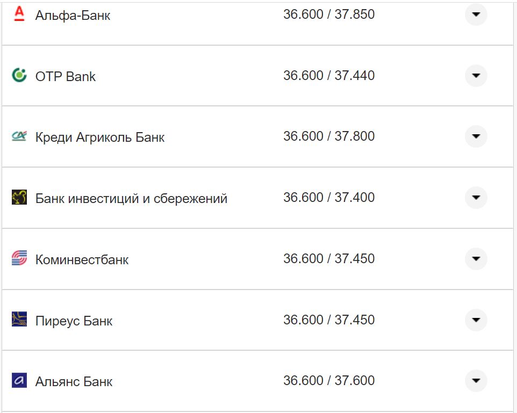
Task: Click the Банк инвестиций и сбережений logo
Action: (19, 198)
